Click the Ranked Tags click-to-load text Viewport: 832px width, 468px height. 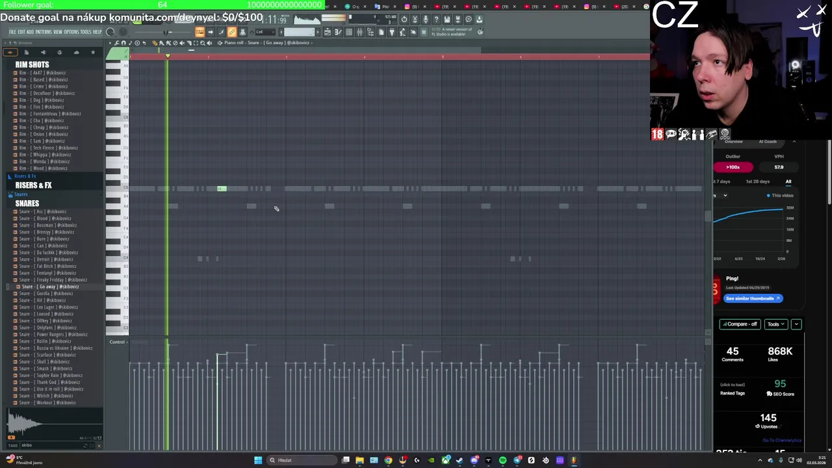point(733,385)
